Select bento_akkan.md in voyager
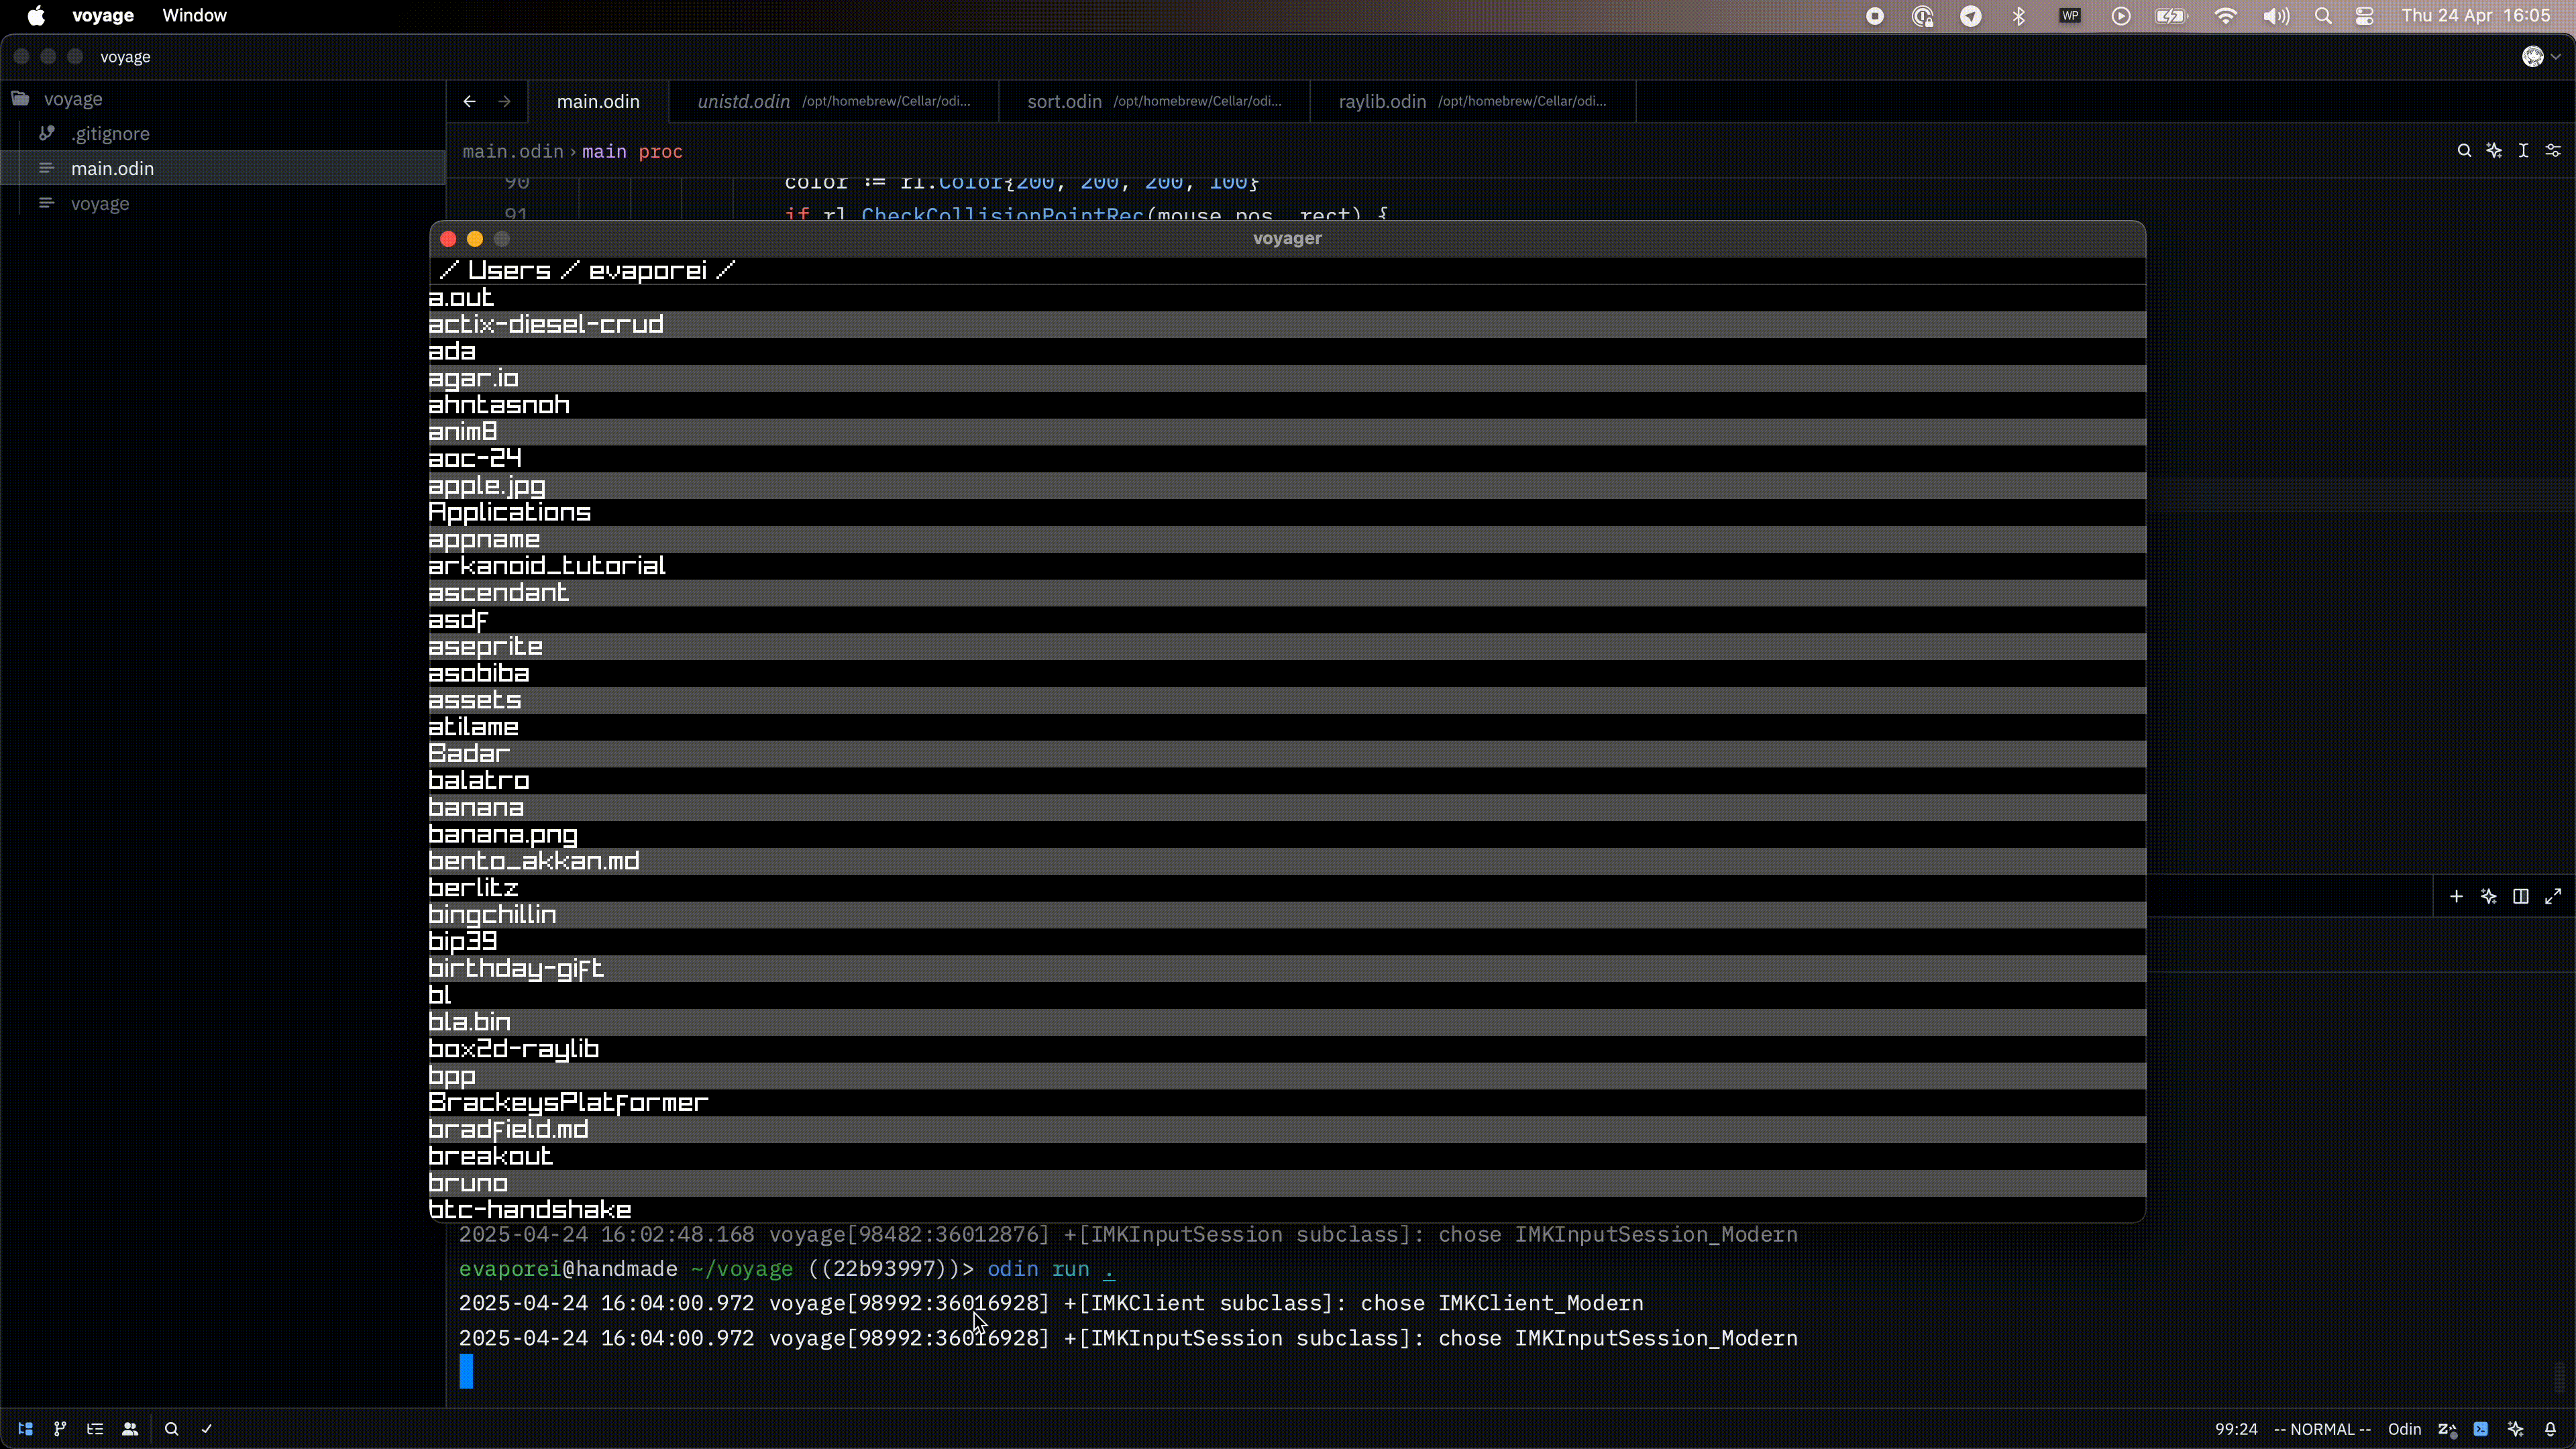Viewport: 2576px width, 1449px height. click(x=1287, y=862)
